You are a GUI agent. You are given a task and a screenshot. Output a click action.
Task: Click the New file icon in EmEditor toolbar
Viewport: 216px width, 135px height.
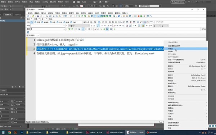(28, 16)
